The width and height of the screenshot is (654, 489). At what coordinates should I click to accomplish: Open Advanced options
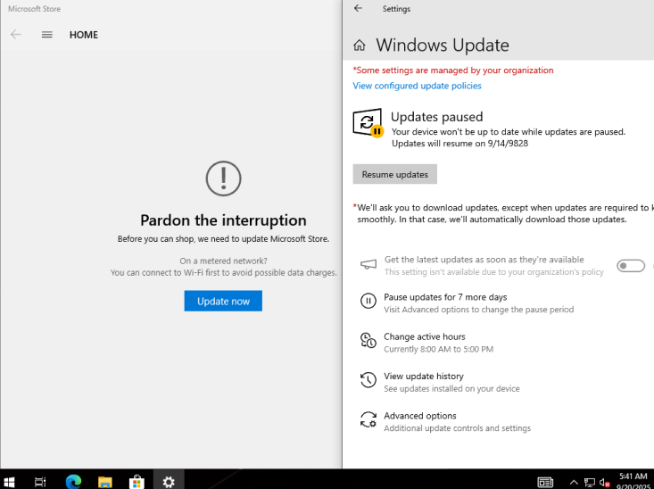coord(420,416)
